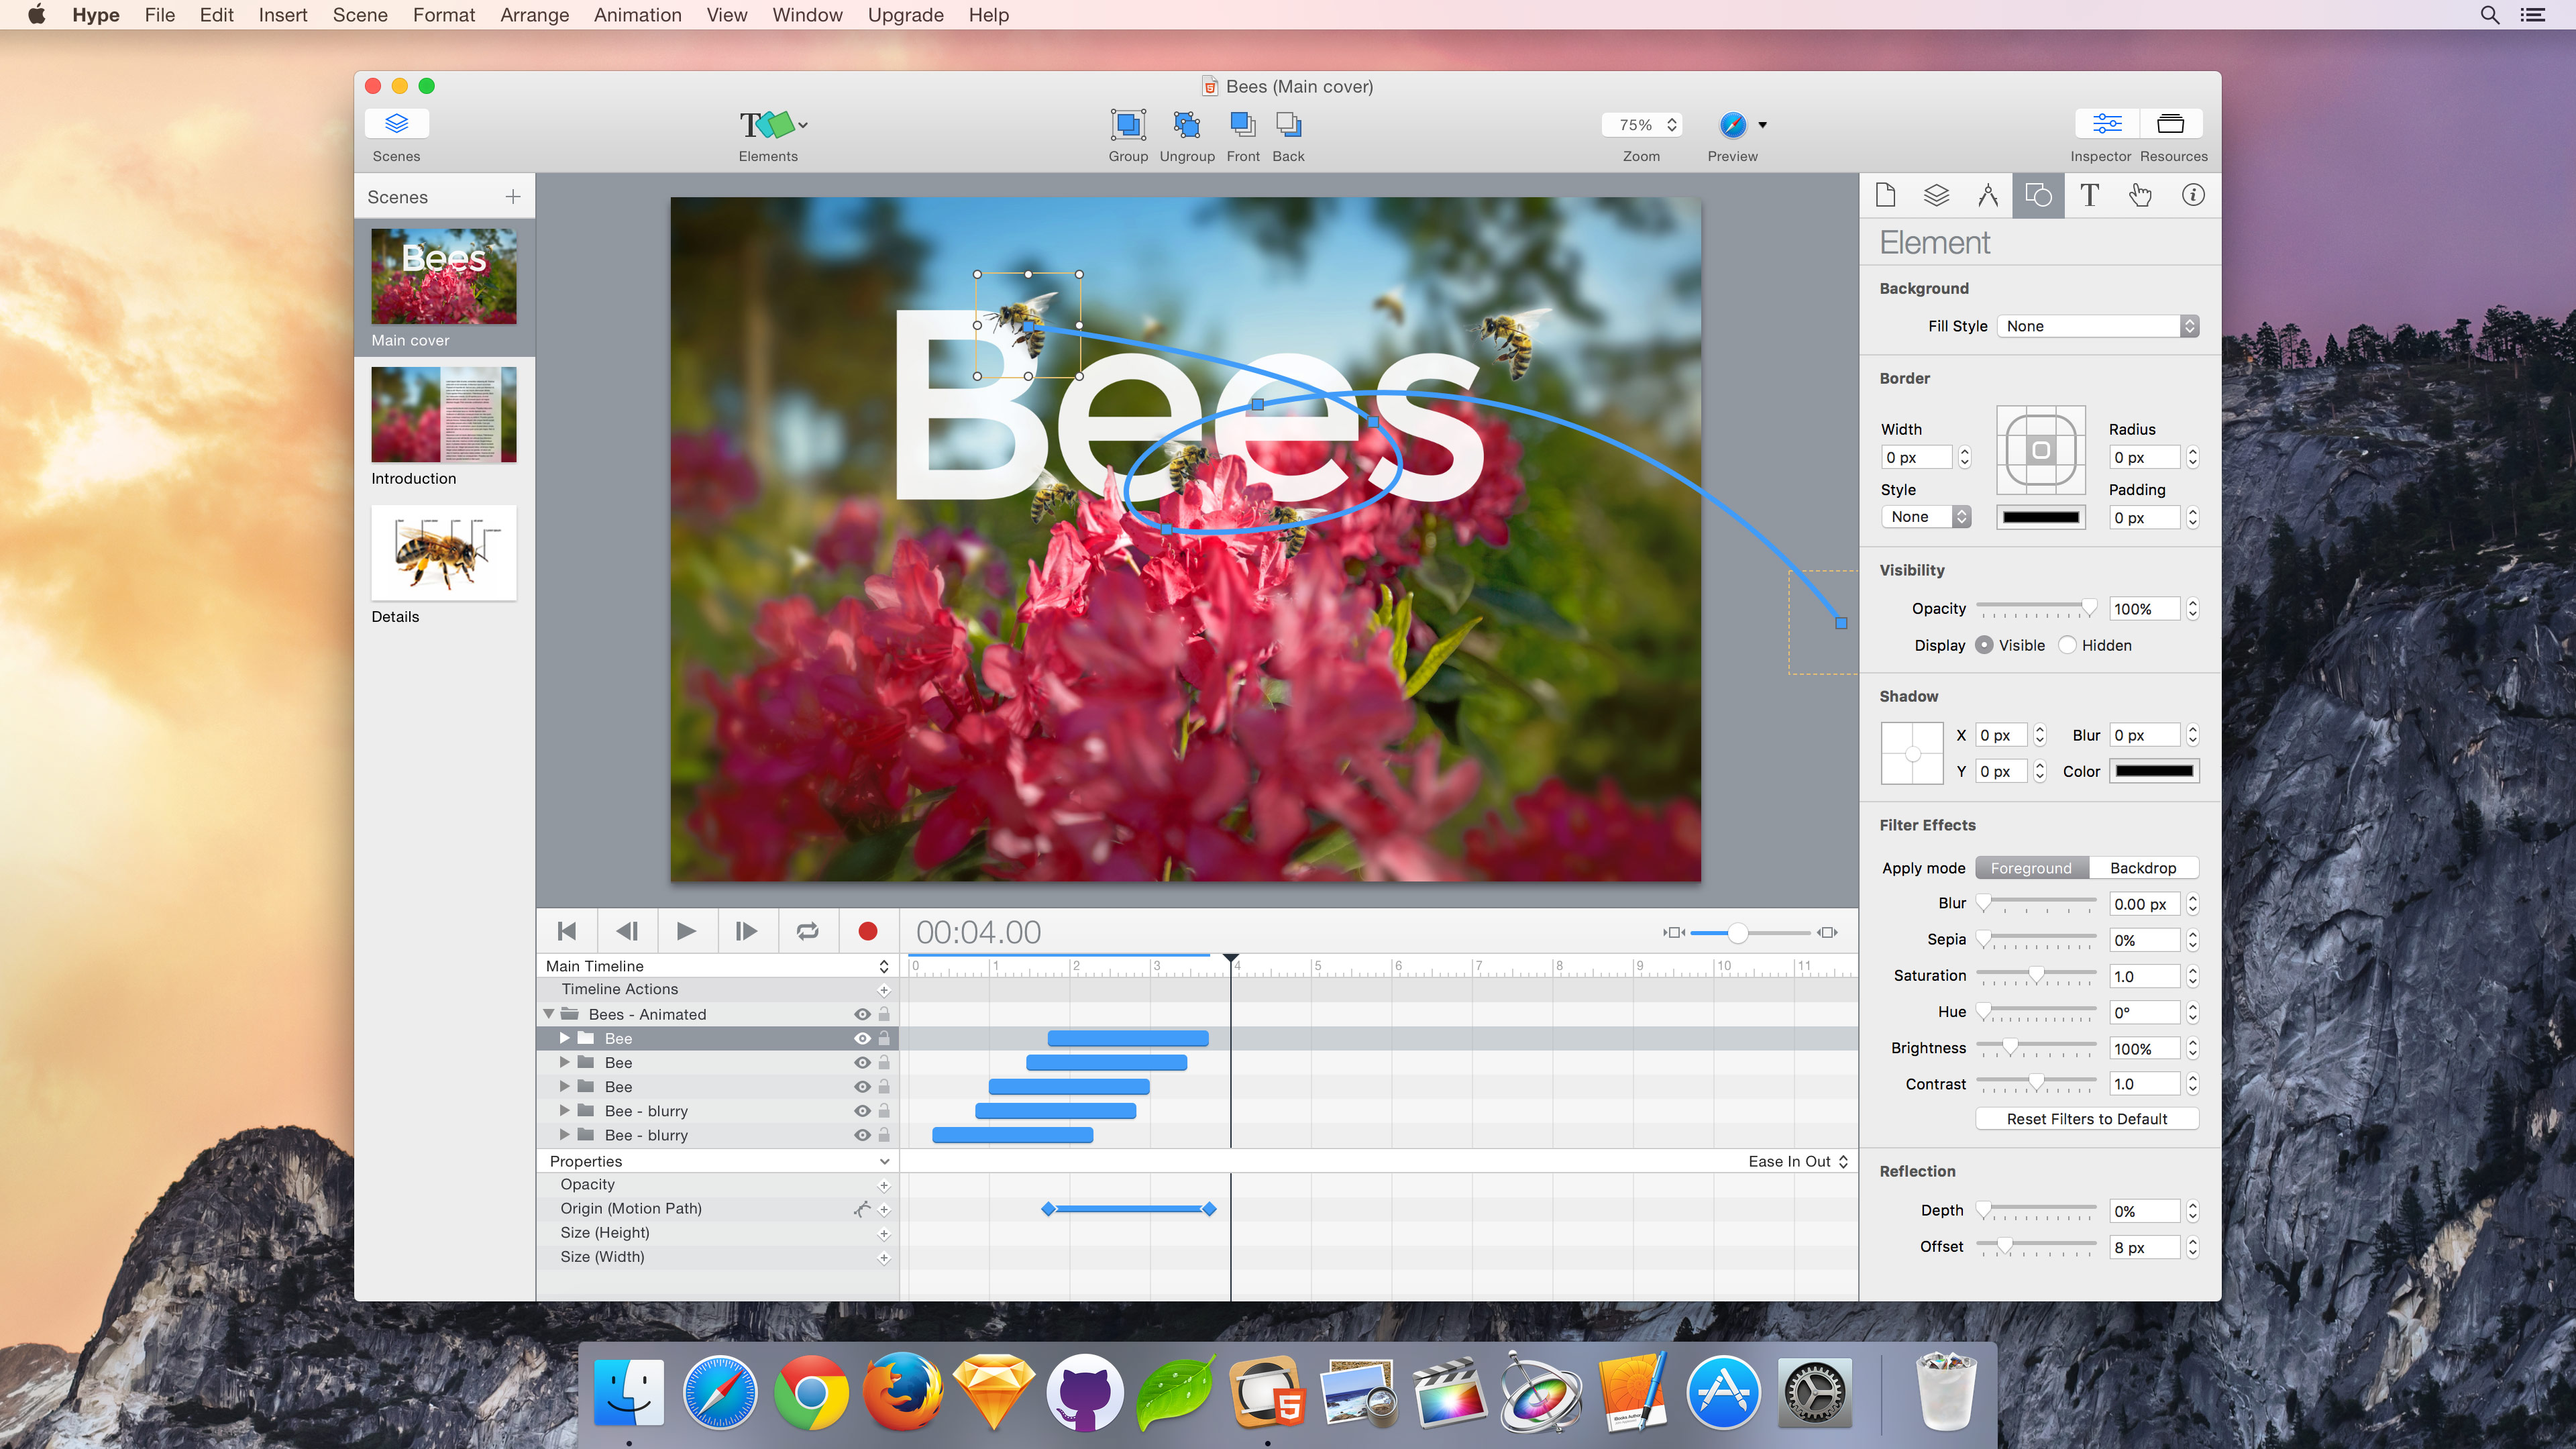Open the Arrange menu
Image resolution: width=2576 pixels, height=1449 pixels.
pos(534,15)
